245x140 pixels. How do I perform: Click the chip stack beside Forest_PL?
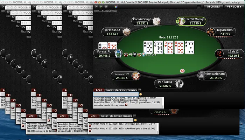click(134, 54)
